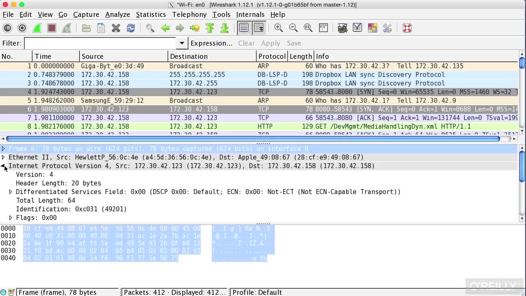Save the capture file icon

[101, 28]
